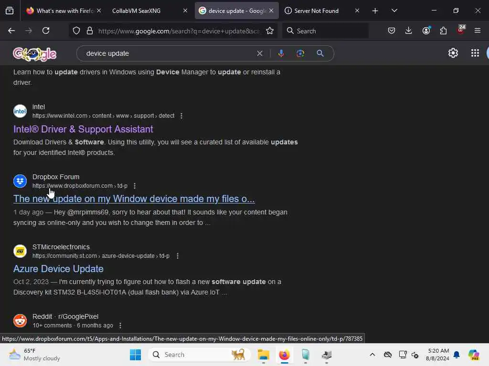This screenshot has width=489, height=366.
Task: Bookmark this page with the star icon
Action: (270, 31)
